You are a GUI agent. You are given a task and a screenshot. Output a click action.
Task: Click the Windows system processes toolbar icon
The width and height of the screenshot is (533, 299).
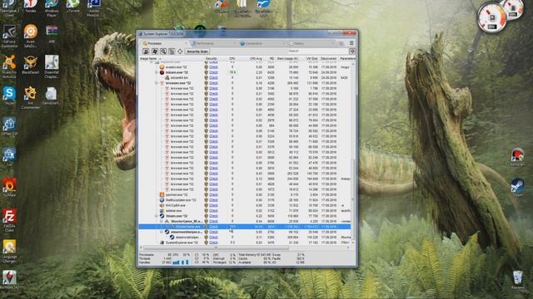coord(155,51)
